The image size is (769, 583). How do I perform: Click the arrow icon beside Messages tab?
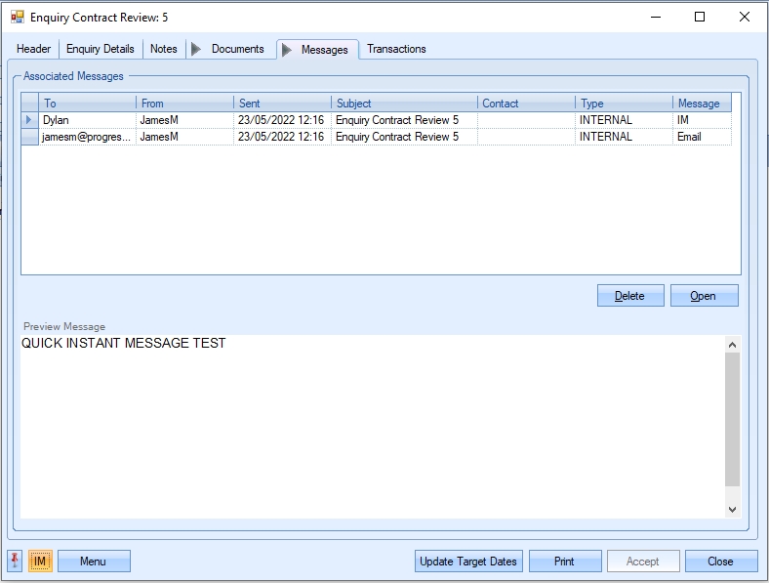coord(287,50)
